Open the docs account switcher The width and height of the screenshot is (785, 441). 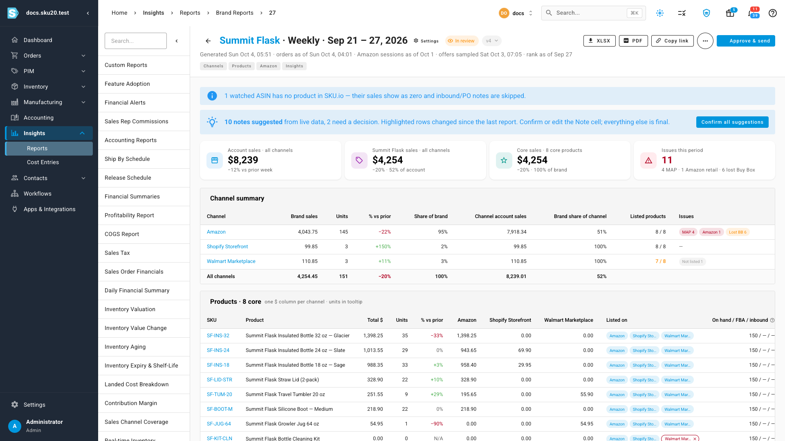tap(516, 13)
